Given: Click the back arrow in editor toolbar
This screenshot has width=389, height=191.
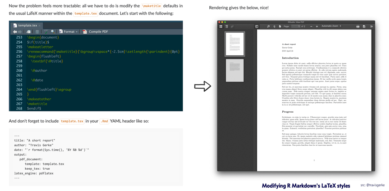Looking at the screenshot, I should (x=15, y=32).
